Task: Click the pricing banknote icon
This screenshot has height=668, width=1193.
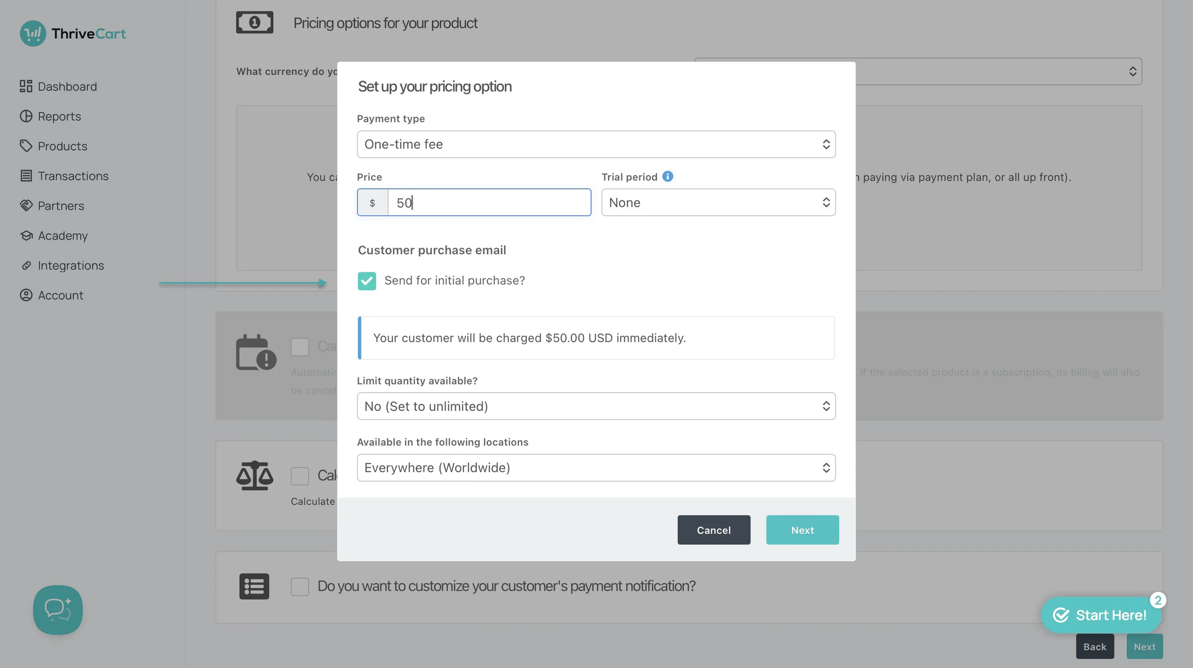Action: point(255,22)
